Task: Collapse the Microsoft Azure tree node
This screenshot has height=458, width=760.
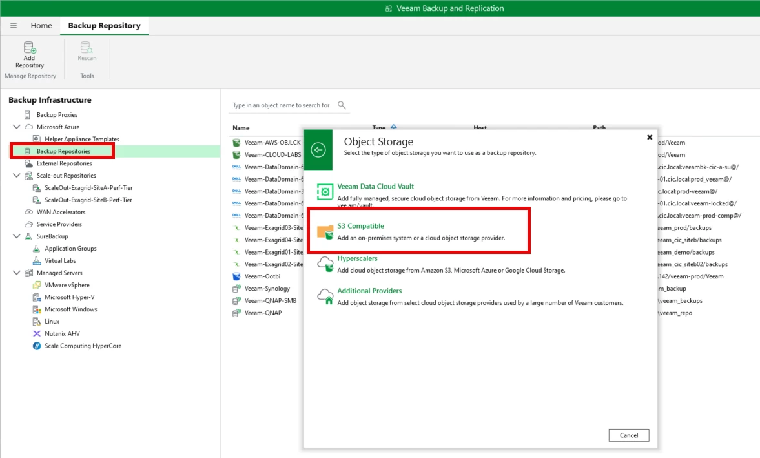Action: (x=17, y=127)
